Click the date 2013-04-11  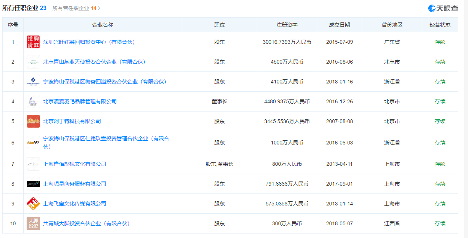click(339, 164)
